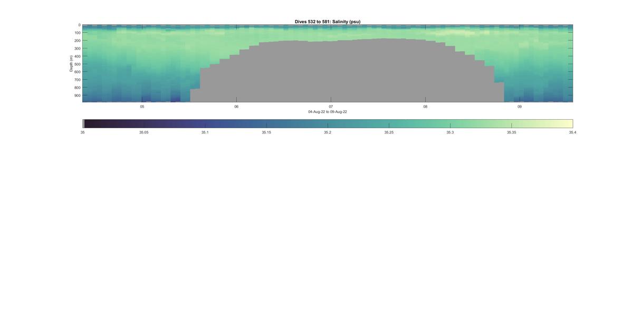Click the depth tick label "900"

click(x=77, y=95)
